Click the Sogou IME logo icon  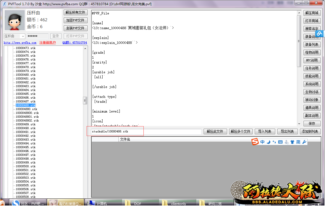pyautogui.click(x=255, y=142)
